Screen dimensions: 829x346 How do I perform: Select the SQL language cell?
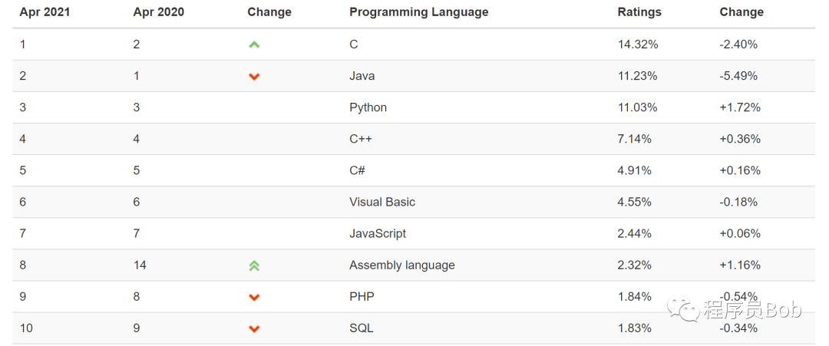[361, 328]
